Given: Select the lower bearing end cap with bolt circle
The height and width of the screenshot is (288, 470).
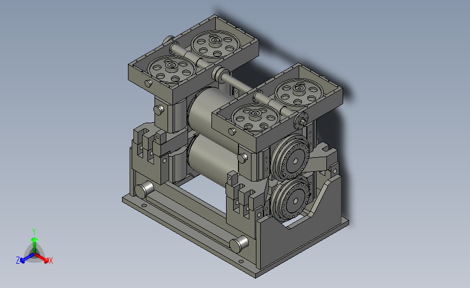Looking at the screenshot, I should (x=291, y=198).
